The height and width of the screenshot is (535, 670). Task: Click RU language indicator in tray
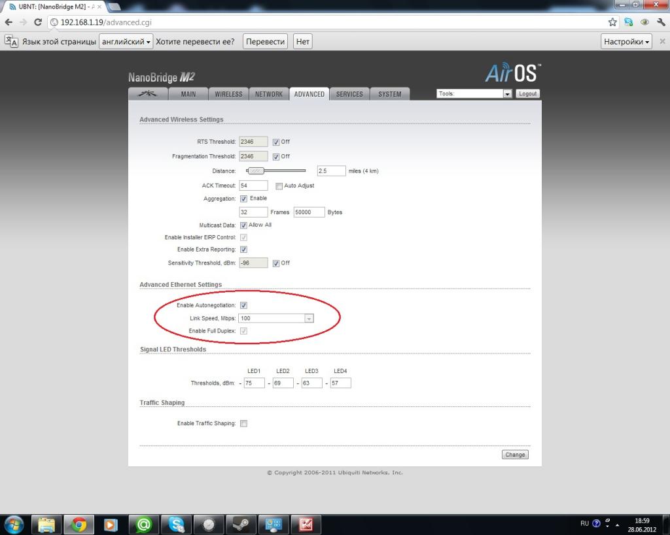pyautogui.click(x=584, y=523)
